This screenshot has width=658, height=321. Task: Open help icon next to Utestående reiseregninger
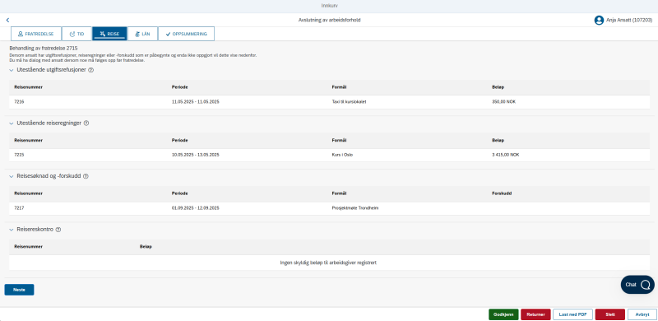(x=86, y=123)
